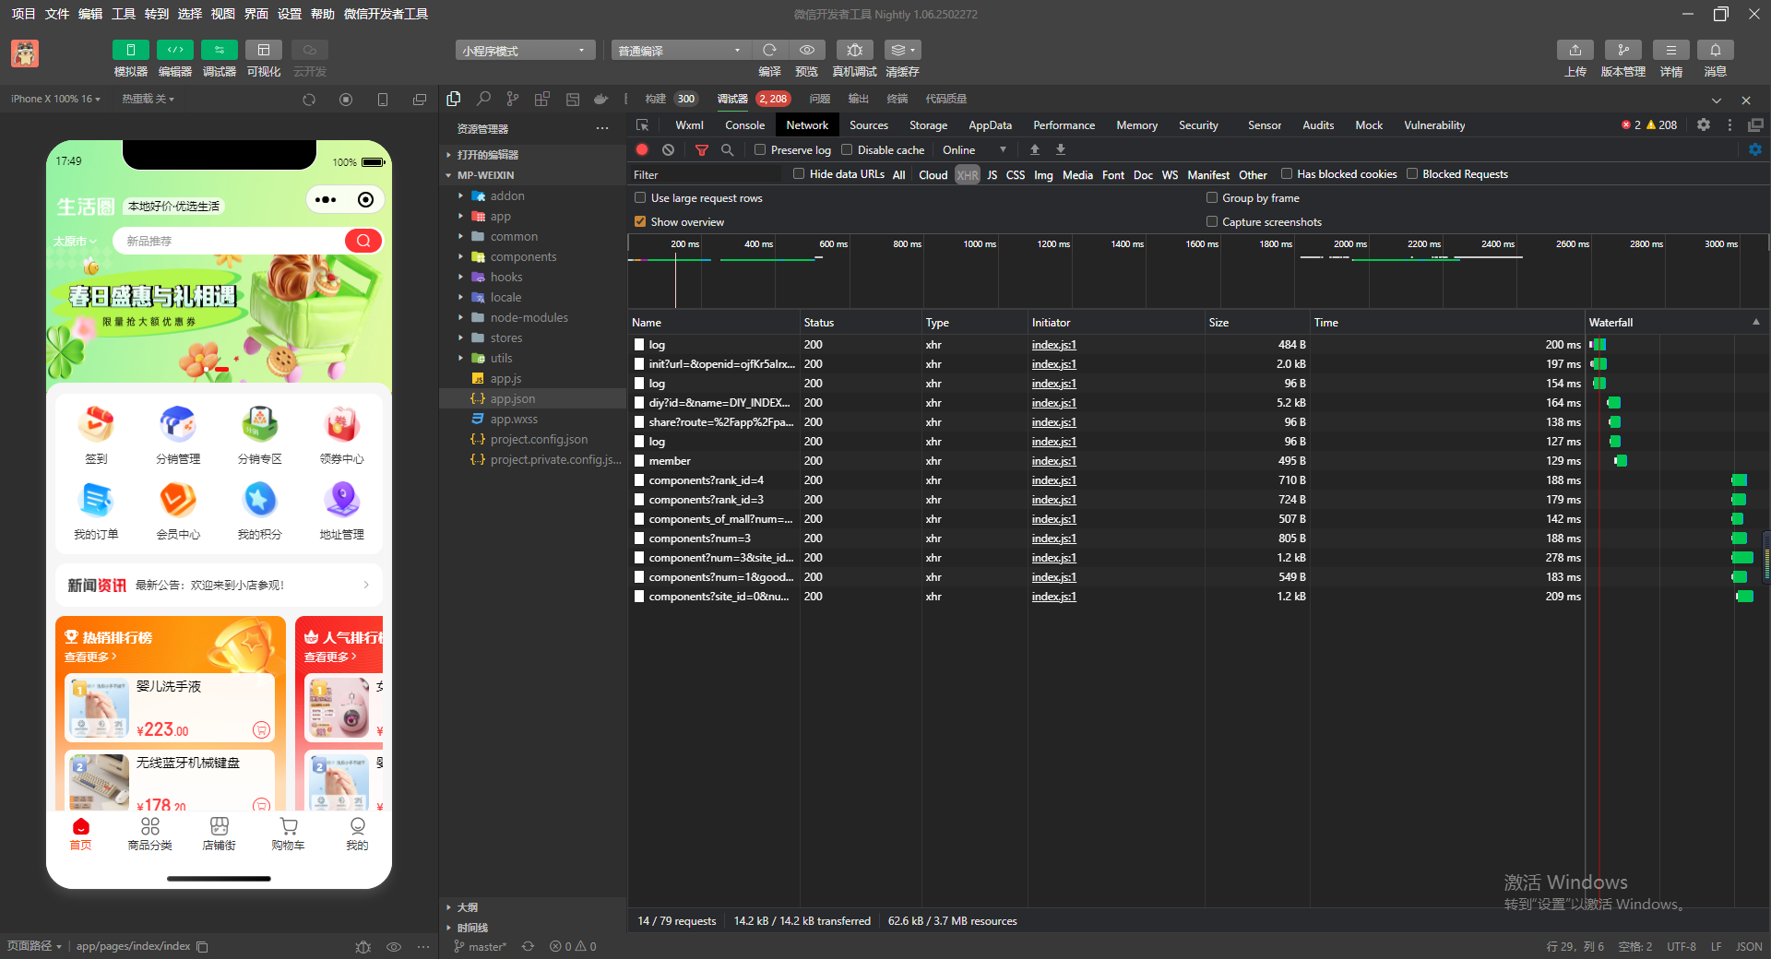Click the index.js:1 initiator link for member
The image size is (1771, 959).
(x=1053, y=460)
